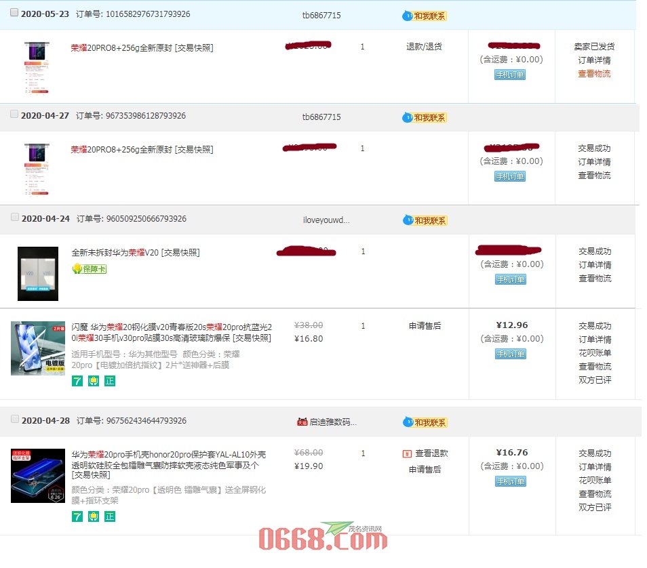Click 查看物流 for the ¥12.96 钢化膜 item
This screenshot has height=568, width=647.
(595, 366)
